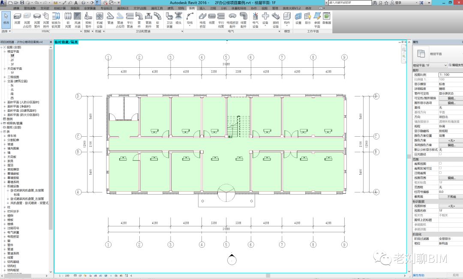The height and width of the screenshot is (279, 463).
Task: Open the 查看器 work plane viewer
Action: tap(327, 19)
